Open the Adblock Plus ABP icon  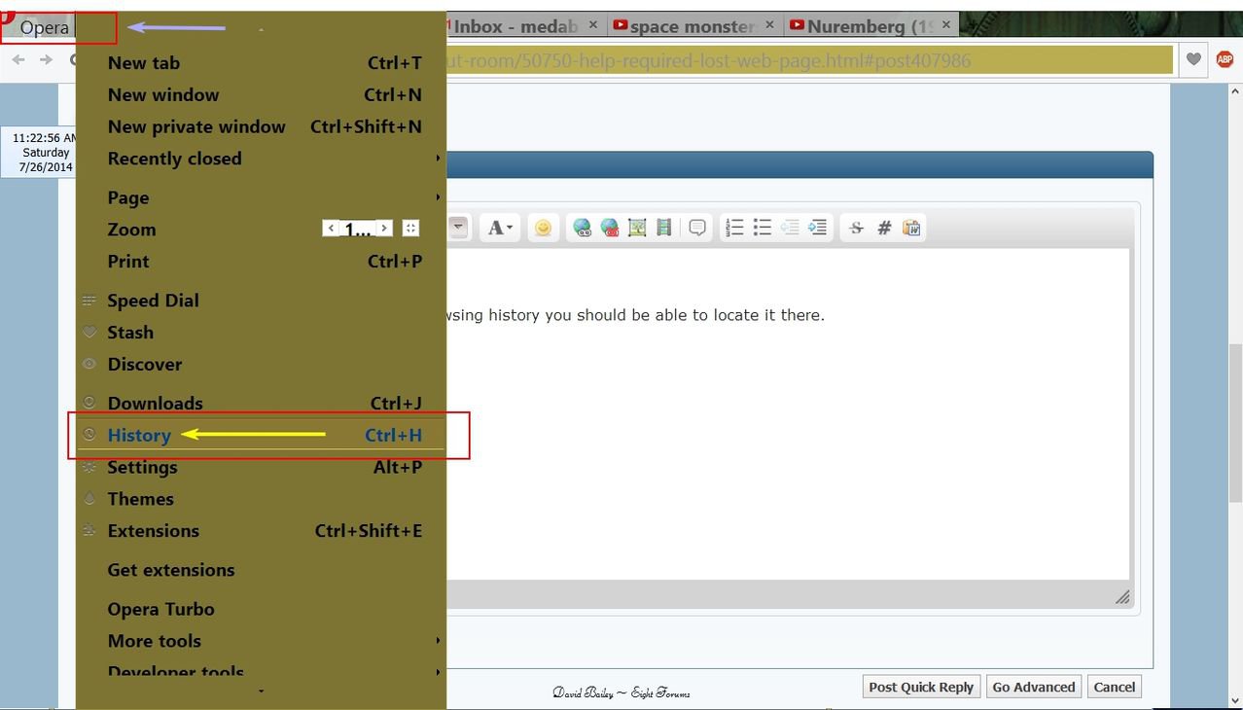coord(1225,59)
